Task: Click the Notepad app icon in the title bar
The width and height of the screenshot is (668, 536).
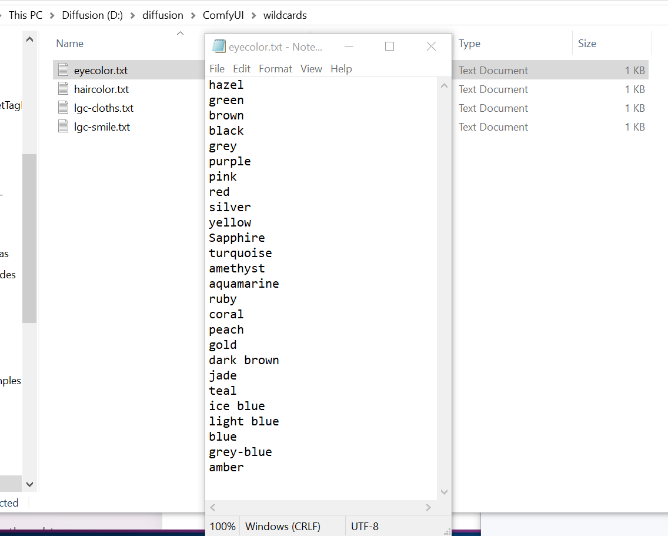Action: pos(219,46)
